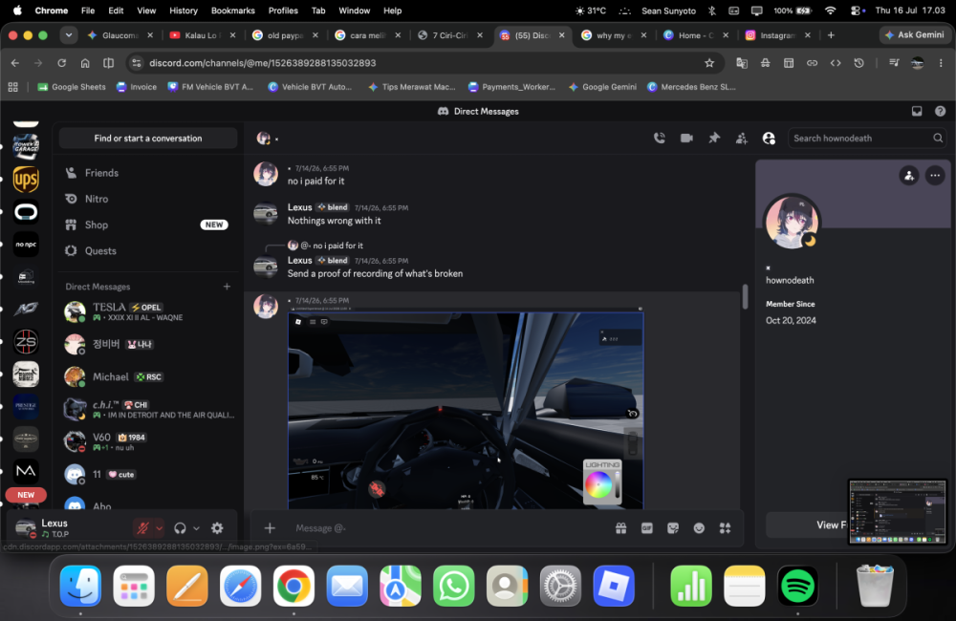Start a video call in Discord

tap(686, 139)
